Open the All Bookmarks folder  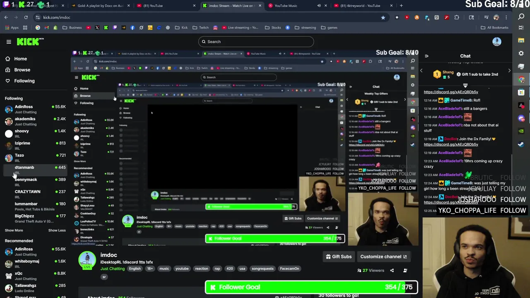click(x=494, y=28)
